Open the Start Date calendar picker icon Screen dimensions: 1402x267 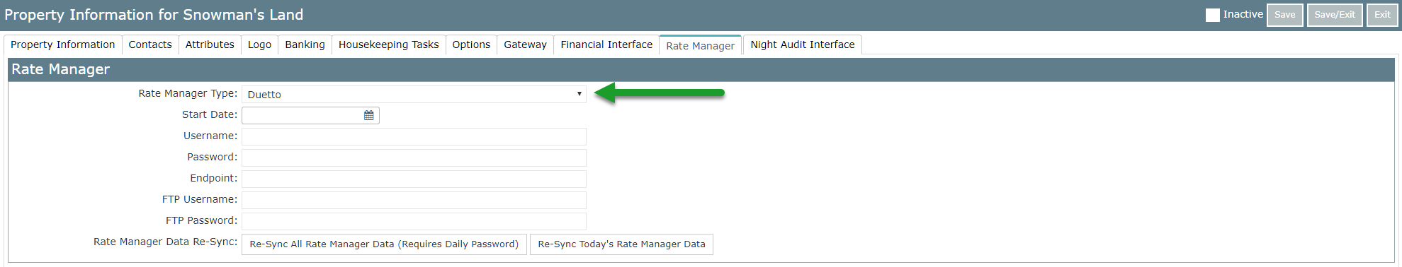pos(369,115)
